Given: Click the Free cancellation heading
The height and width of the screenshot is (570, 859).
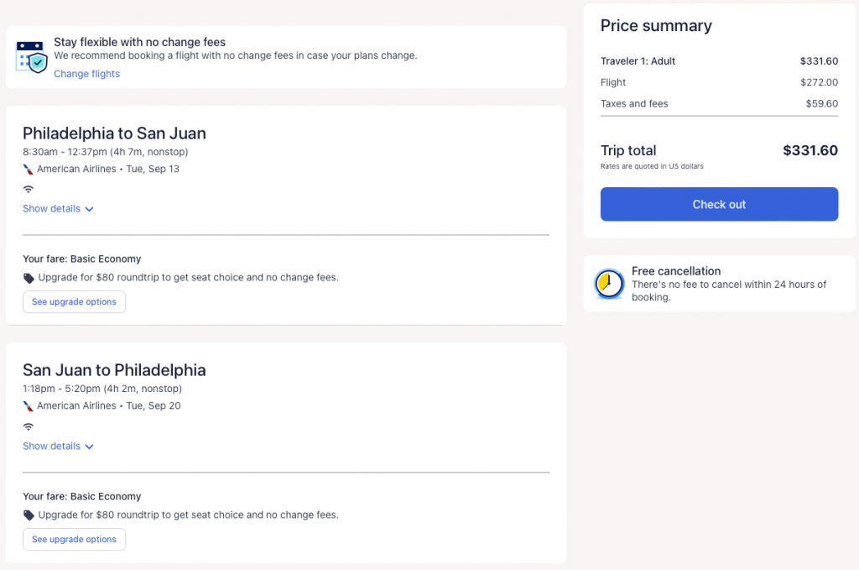Looking at the screenshot, I should [x=676, y=271].
